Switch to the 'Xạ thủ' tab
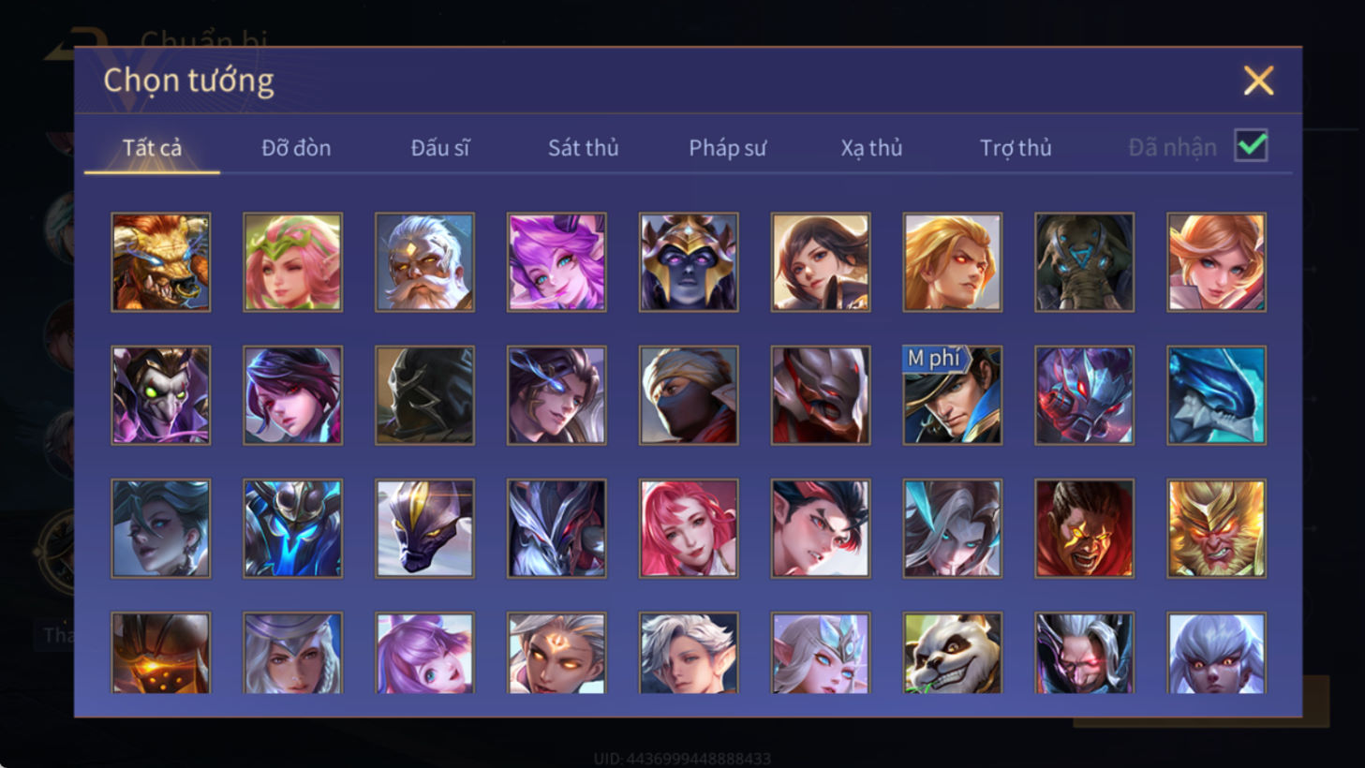The width and height of the screenshot is (1365, 768). pyautogui.click(x=871, y=148)
